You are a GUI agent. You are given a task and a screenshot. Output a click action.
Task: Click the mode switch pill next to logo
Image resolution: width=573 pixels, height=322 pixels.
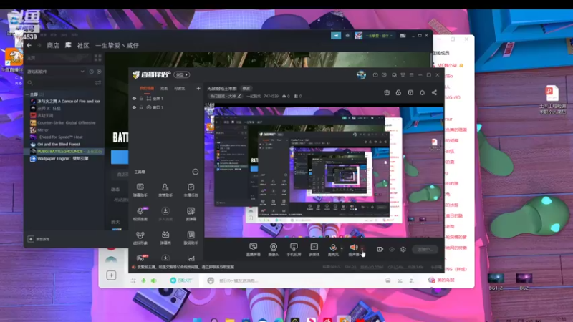point(182,75)
